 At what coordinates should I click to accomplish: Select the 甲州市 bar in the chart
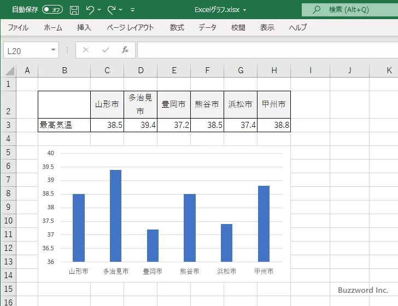pyautogui.click(x=264, y=224)
